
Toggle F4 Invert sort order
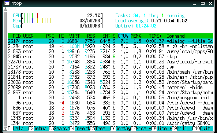79,128
